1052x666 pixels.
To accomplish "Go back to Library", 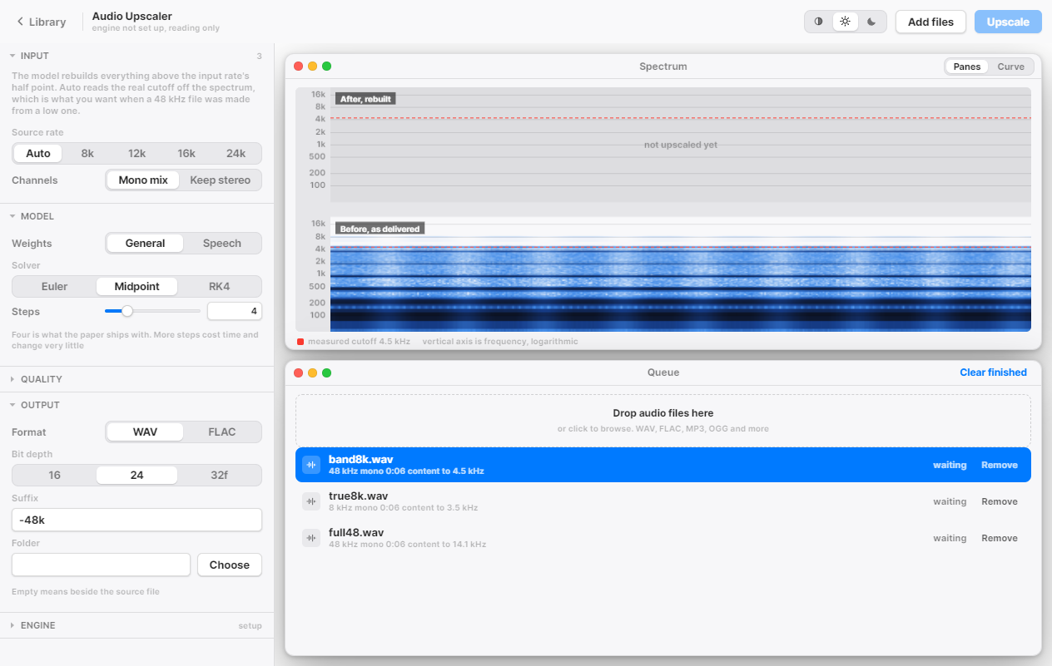I will click(x=41, y=22).
